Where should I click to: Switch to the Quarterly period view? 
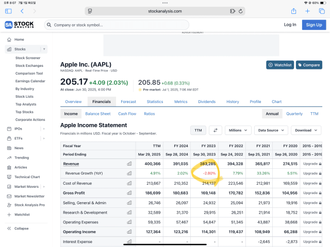tap(294, 114)
